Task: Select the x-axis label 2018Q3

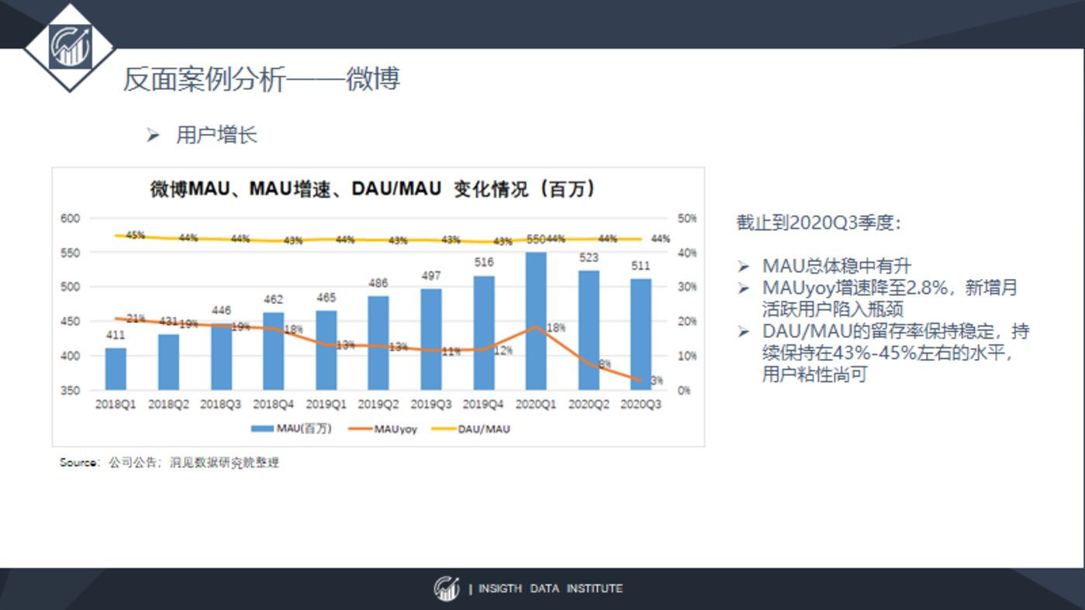Action: point(221,405)
